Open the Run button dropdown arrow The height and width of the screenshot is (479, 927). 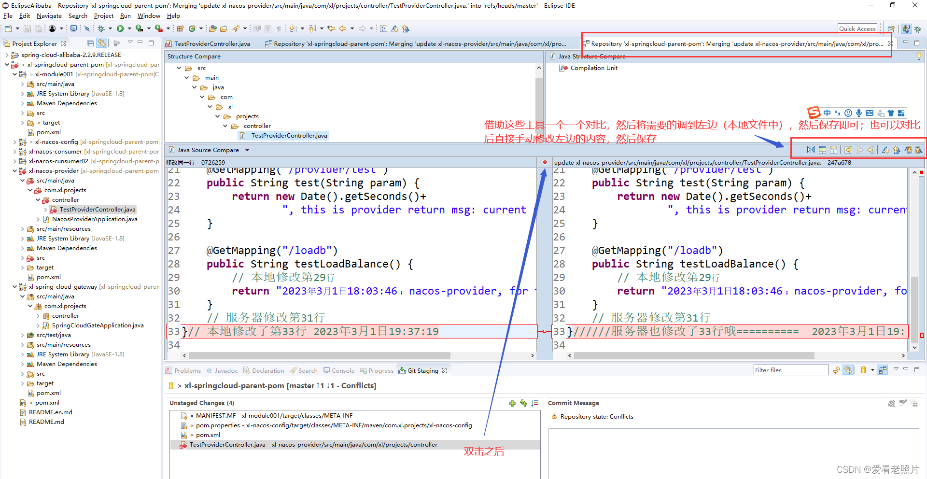click(129, 28)
